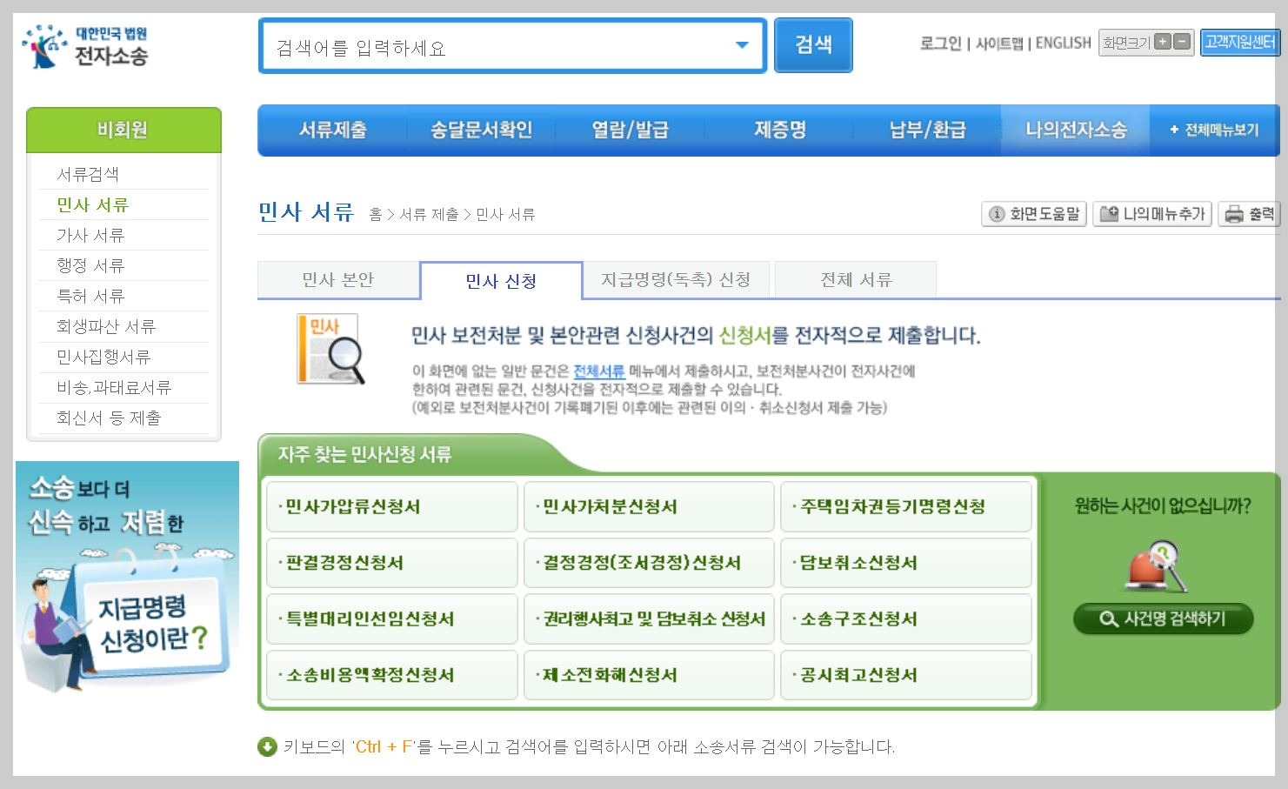Open 공시최고신청서
This screenshot has width=1288, height=789.
click(906, 675)
